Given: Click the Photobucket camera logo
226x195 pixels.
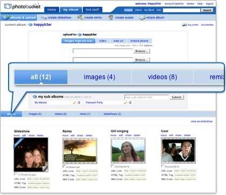Looking at the screenshot, I should pyautogui.click(x=8, y=6).
